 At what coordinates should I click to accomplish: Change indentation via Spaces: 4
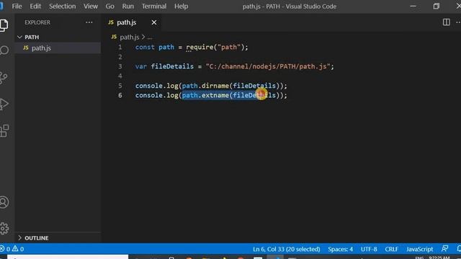[x=340, y=249]
